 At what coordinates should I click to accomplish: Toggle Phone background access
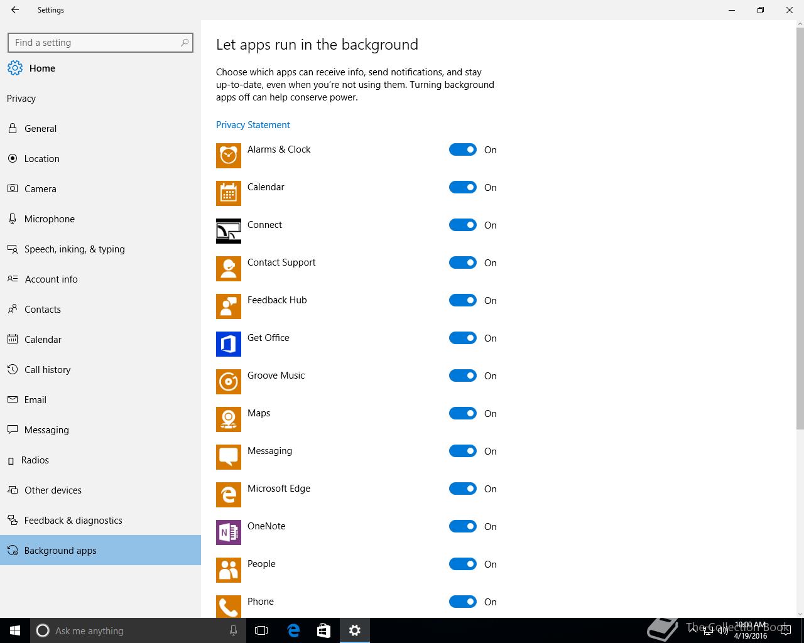tap(463, 602)
